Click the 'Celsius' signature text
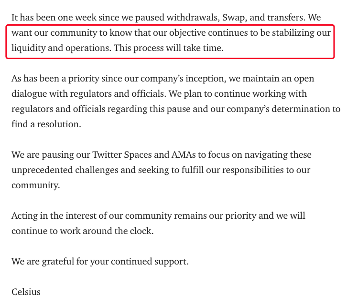This screenshot has height=305, width=347. [x=26, y=292]
